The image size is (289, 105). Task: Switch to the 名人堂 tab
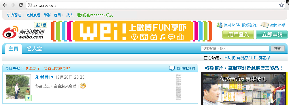pyautogui.click(x=34, y=49)
